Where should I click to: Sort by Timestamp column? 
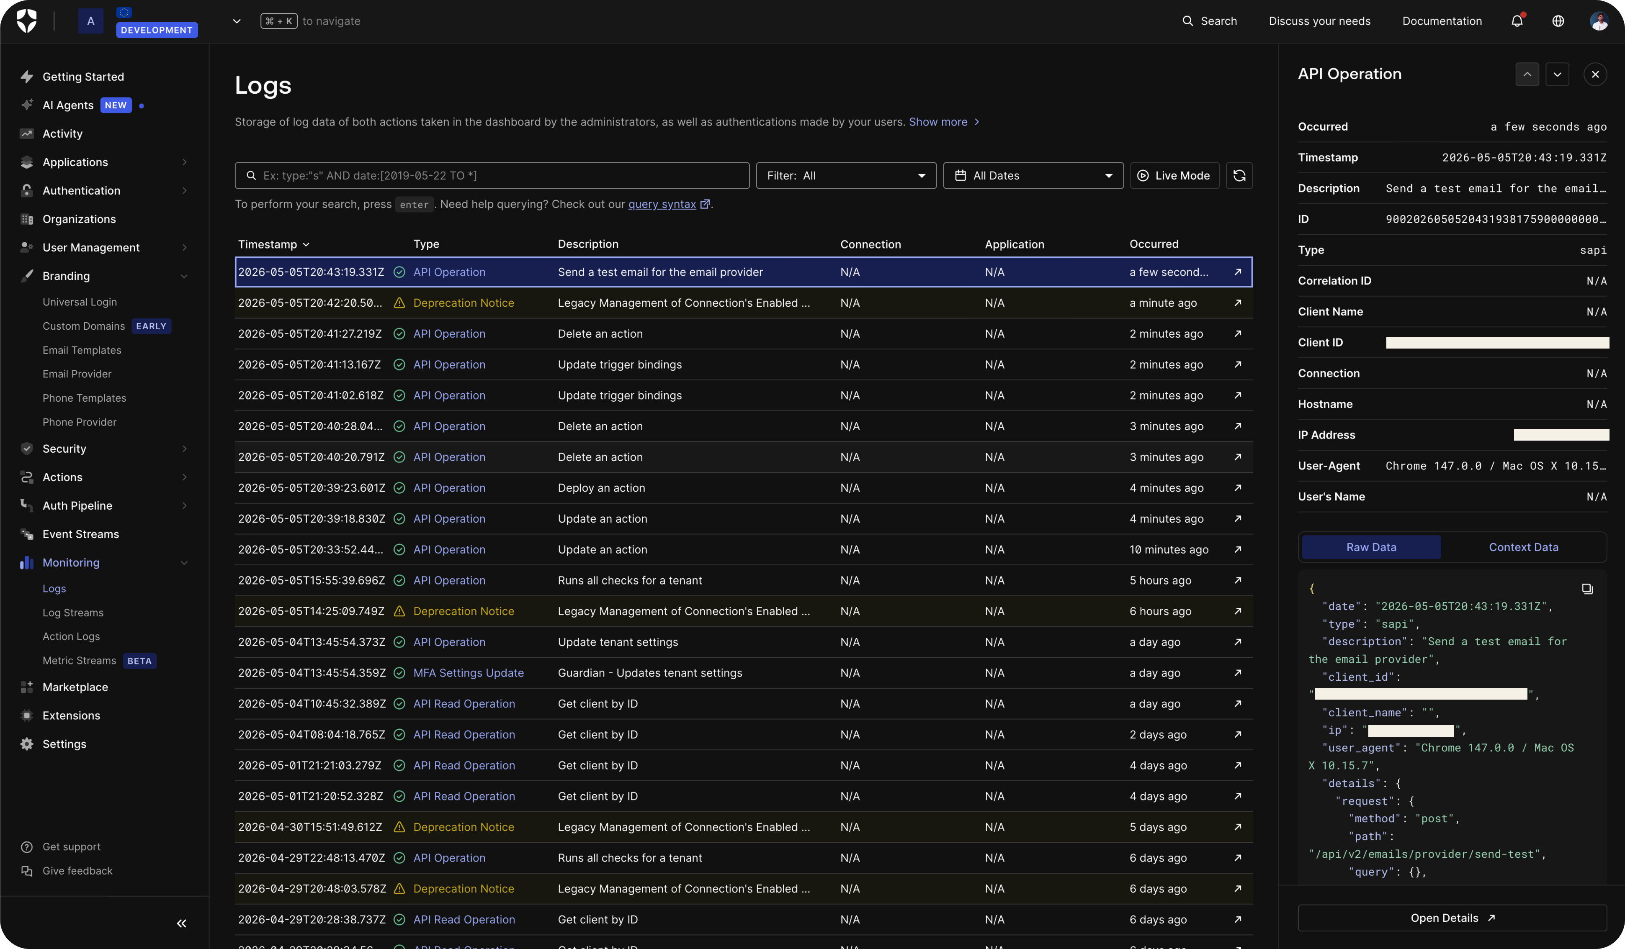pos(273,244)
